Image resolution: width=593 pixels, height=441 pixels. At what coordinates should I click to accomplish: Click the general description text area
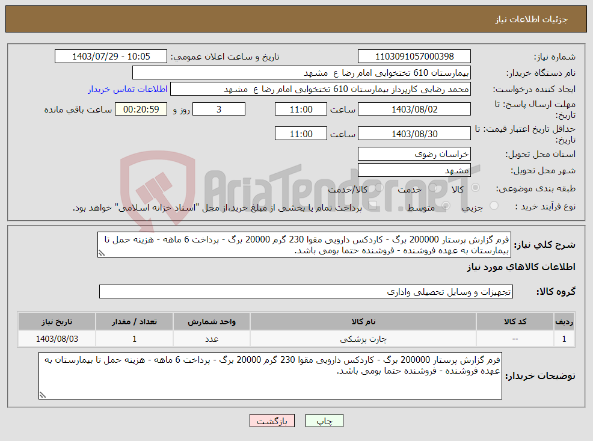click(x=304, y=245)
